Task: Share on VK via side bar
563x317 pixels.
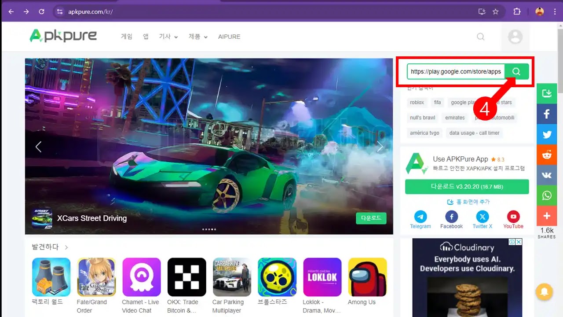Action: pos(547,175)
